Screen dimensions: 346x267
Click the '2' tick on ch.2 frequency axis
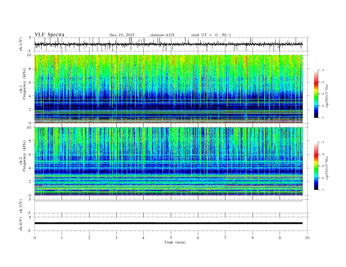coord(31,182)
